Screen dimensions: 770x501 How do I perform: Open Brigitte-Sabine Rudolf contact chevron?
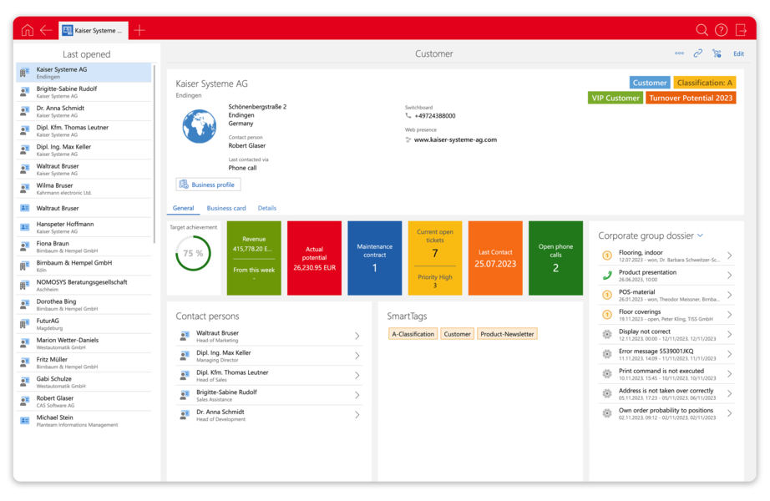click(x=357, y=396)
